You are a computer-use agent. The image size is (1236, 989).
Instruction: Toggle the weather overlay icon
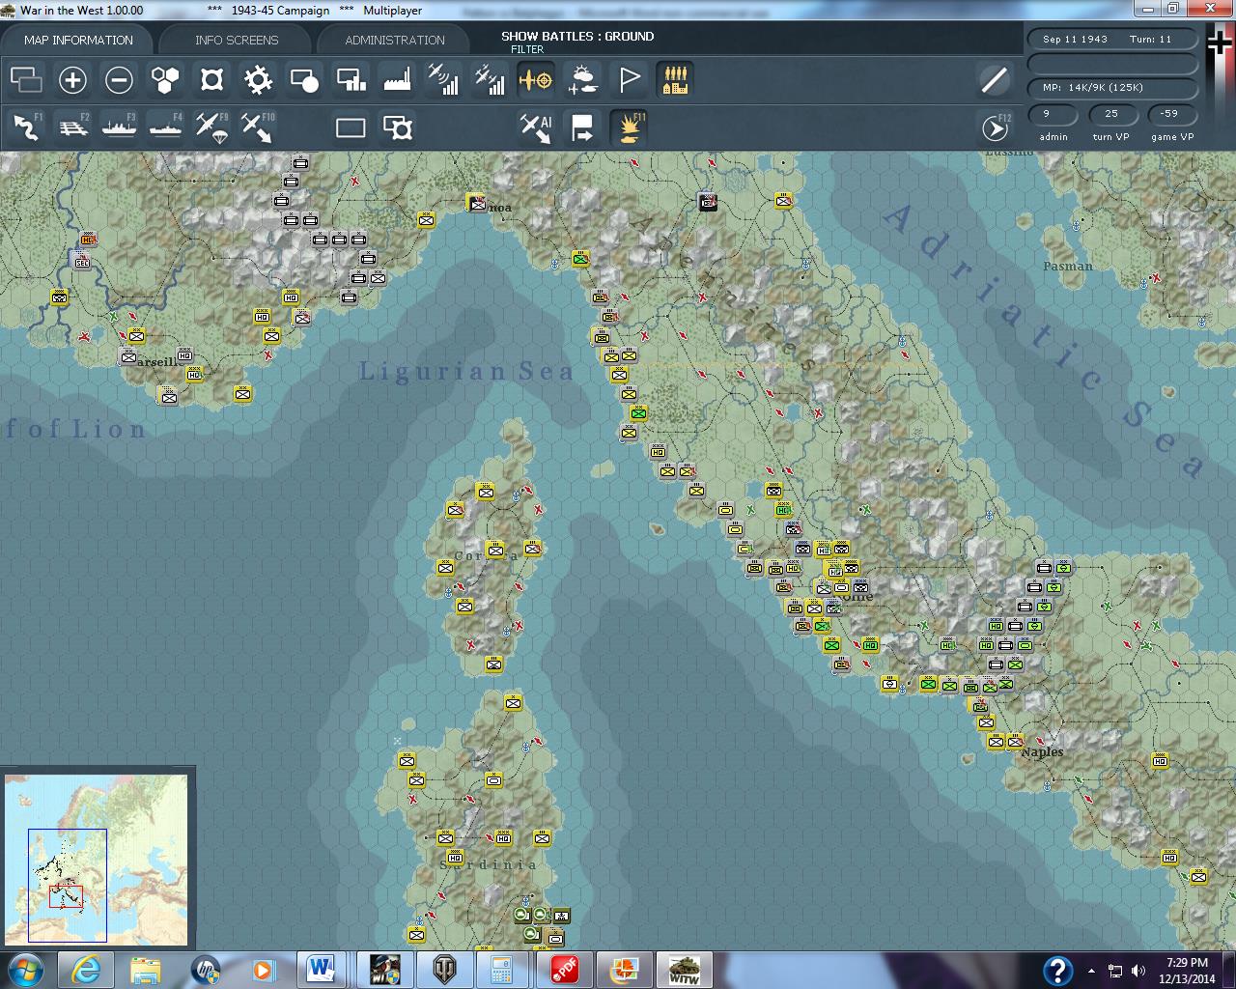click(x=582, y=80)
